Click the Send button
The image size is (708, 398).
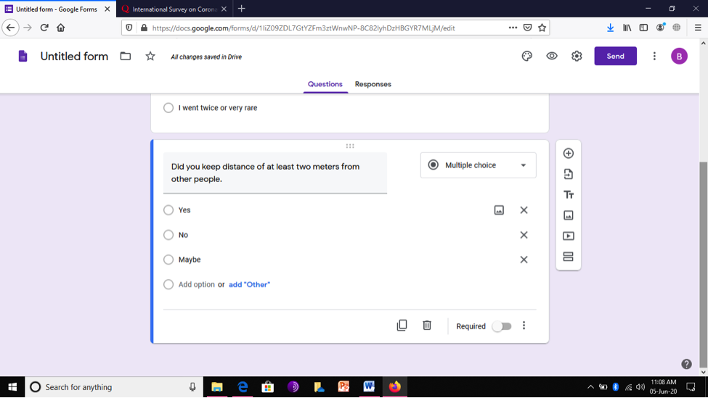click(616, 57)
